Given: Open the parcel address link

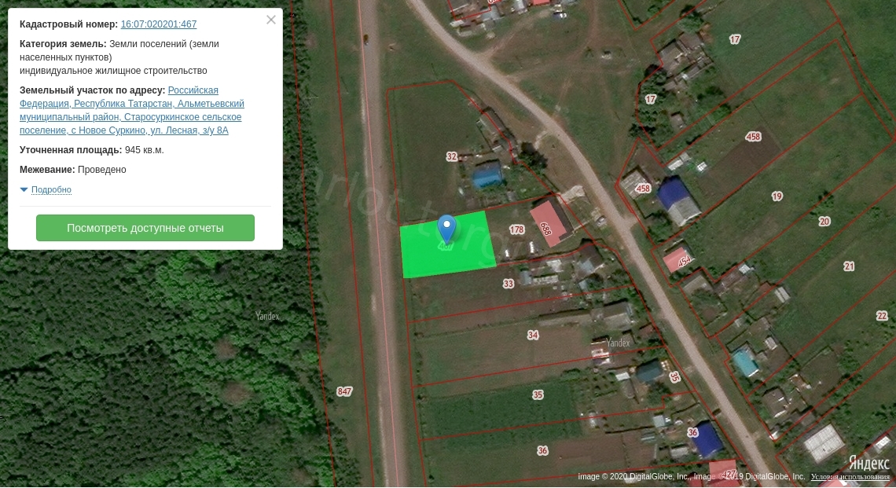Looking at the screenshot, I should click(x=131, y=110).
